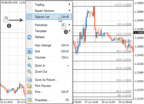Viewport: 144px width, 104px height.
Task: Click the 1.21120 price scale value
Action: [139, 99]
